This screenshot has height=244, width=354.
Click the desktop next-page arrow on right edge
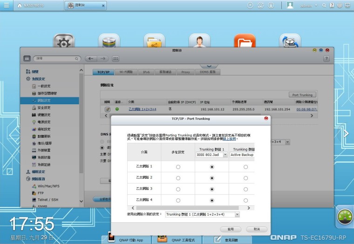(346, 134)
